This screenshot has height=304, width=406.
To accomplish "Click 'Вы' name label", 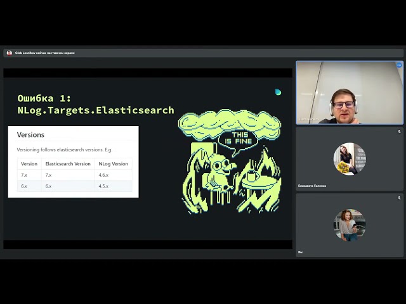I will pos(300,252).
